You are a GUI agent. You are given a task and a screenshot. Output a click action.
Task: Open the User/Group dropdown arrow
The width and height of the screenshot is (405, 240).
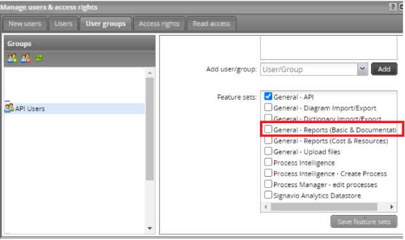point(362,69)
